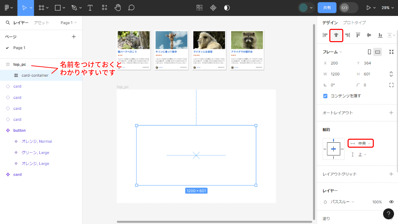This screenshot has height=224, width=398.
Task: Search layers with the magnifier icon
Action: click(8, 23)
